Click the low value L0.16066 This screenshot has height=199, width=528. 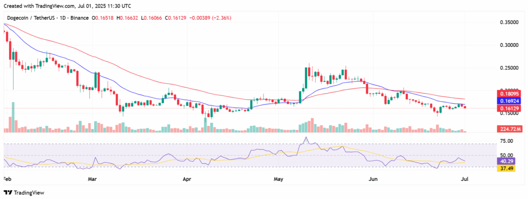pos(151,18)
